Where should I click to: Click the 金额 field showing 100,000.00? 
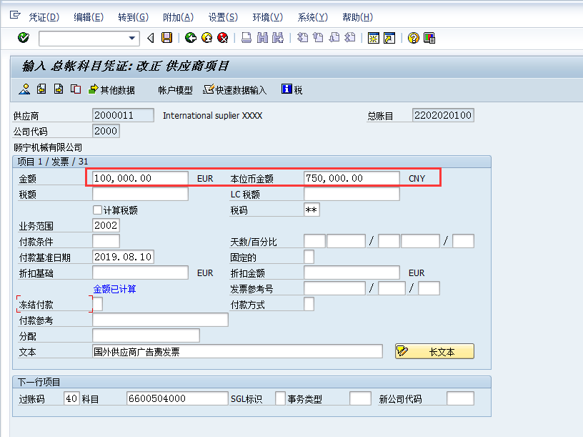(x=140, y=178)
